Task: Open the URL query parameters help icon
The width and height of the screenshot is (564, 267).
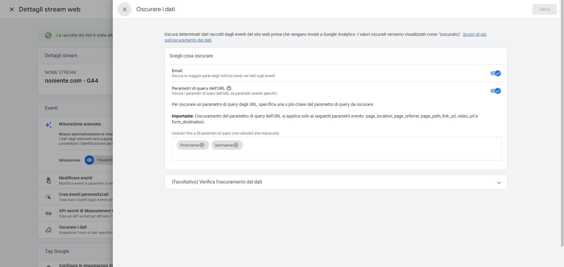Action: point(229,88)
